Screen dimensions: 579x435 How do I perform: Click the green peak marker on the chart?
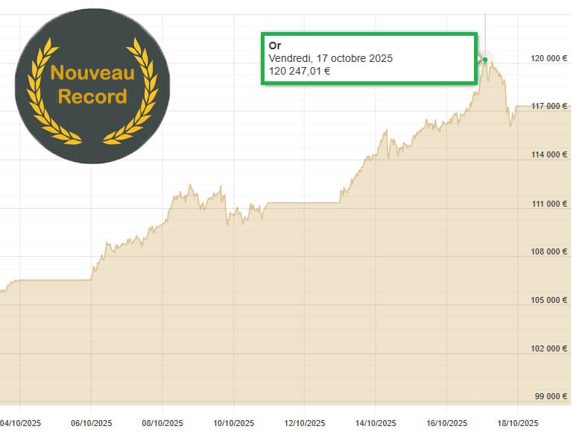click(485, 60)
